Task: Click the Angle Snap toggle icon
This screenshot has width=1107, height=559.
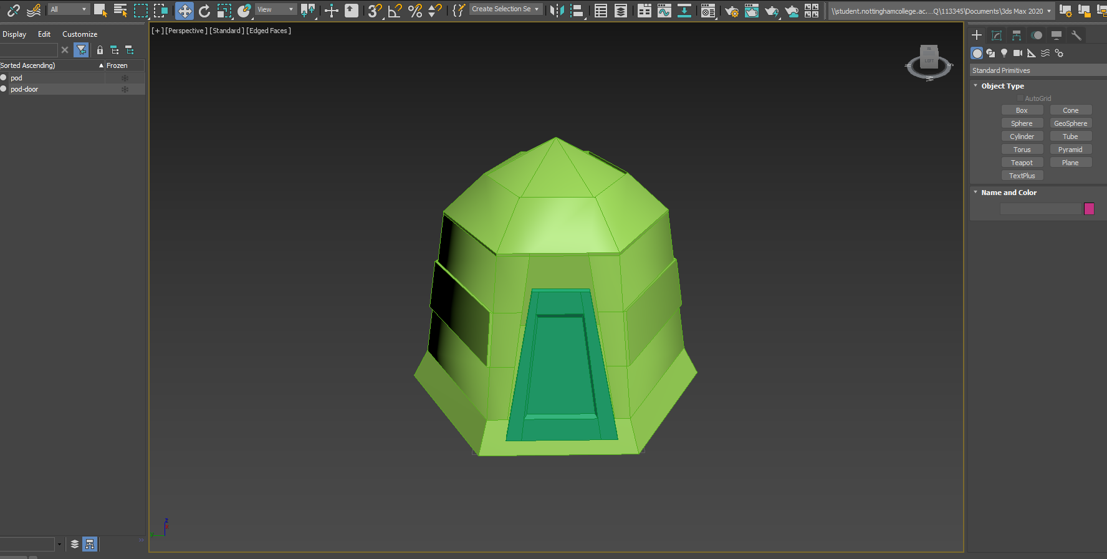Action: [395, 11]
